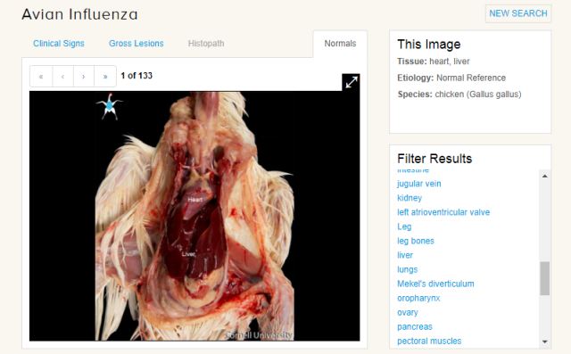Select the Mekel's diverticulum filter

(x=436, y=284)
